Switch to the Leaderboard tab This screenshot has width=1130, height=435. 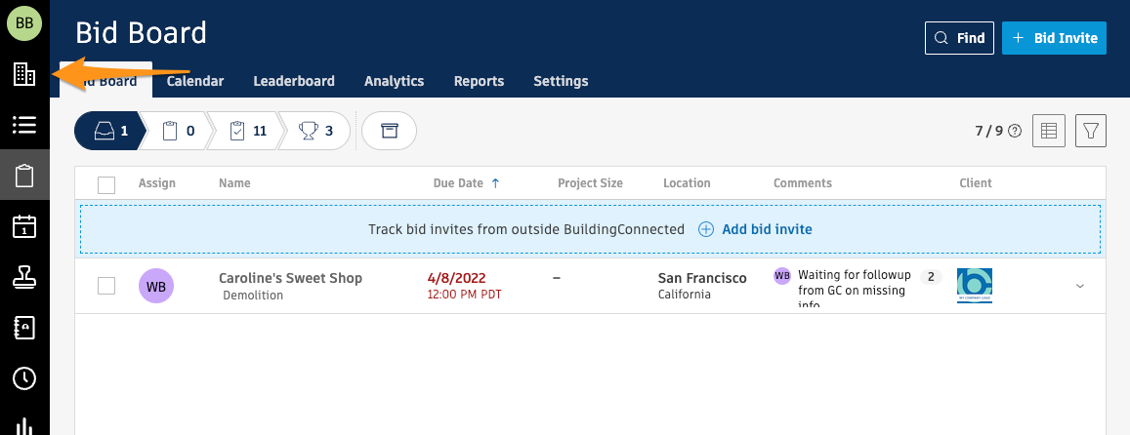[x=294, y=82]
